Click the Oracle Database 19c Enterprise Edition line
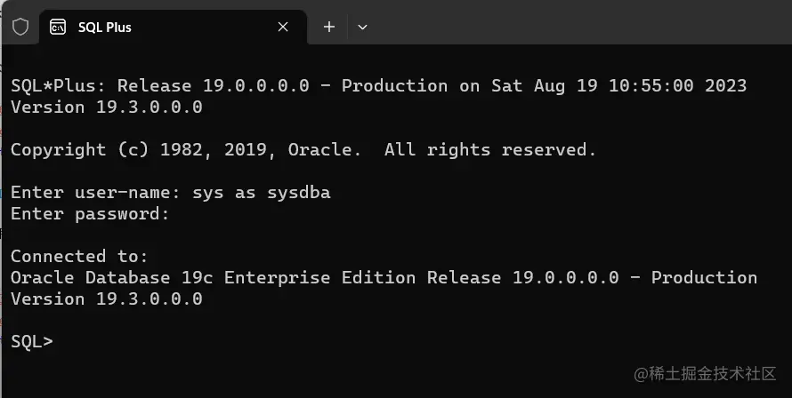The image size is (792, 398). coord(384,277)
